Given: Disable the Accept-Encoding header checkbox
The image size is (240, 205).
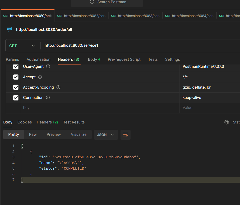Looking at the screenshot, I should tap(16, 87).
